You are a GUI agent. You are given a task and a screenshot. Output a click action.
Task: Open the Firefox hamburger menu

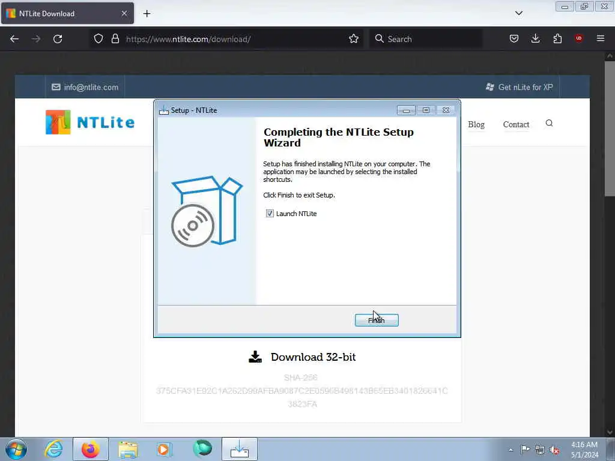[601, 38]
